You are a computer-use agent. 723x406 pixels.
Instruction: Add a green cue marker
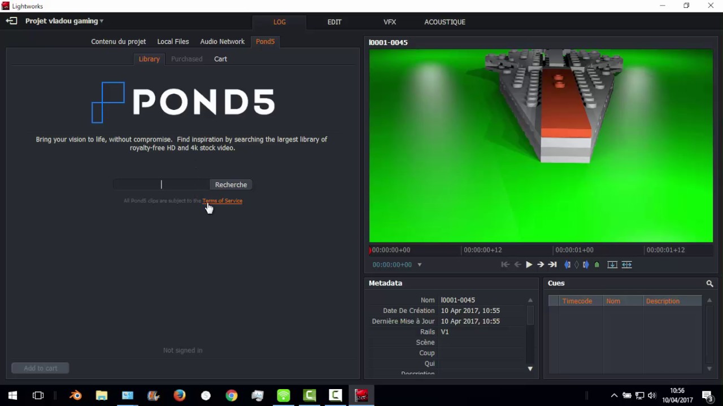coord(597,264)
